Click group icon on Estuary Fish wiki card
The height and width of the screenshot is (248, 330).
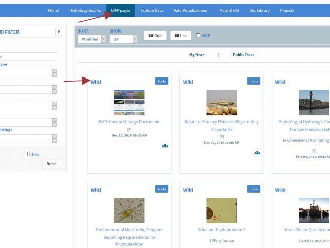coord(257,153)
